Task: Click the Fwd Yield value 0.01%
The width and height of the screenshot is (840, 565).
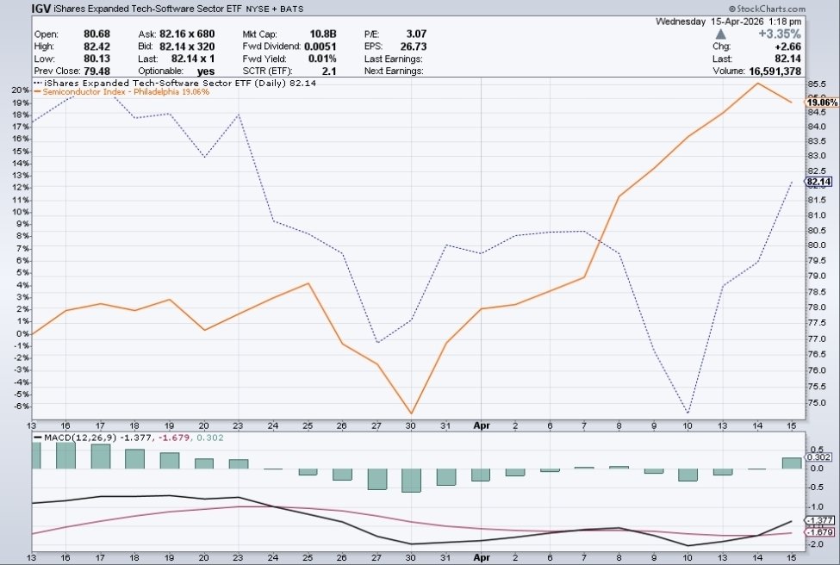Action: click(322, 59)
